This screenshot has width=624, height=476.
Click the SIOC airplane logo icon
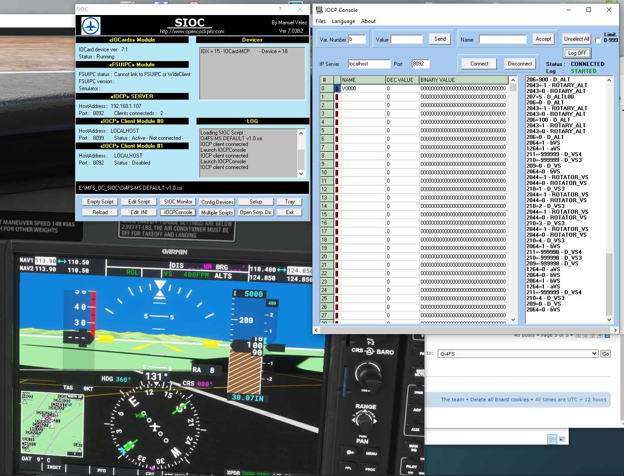91,26
